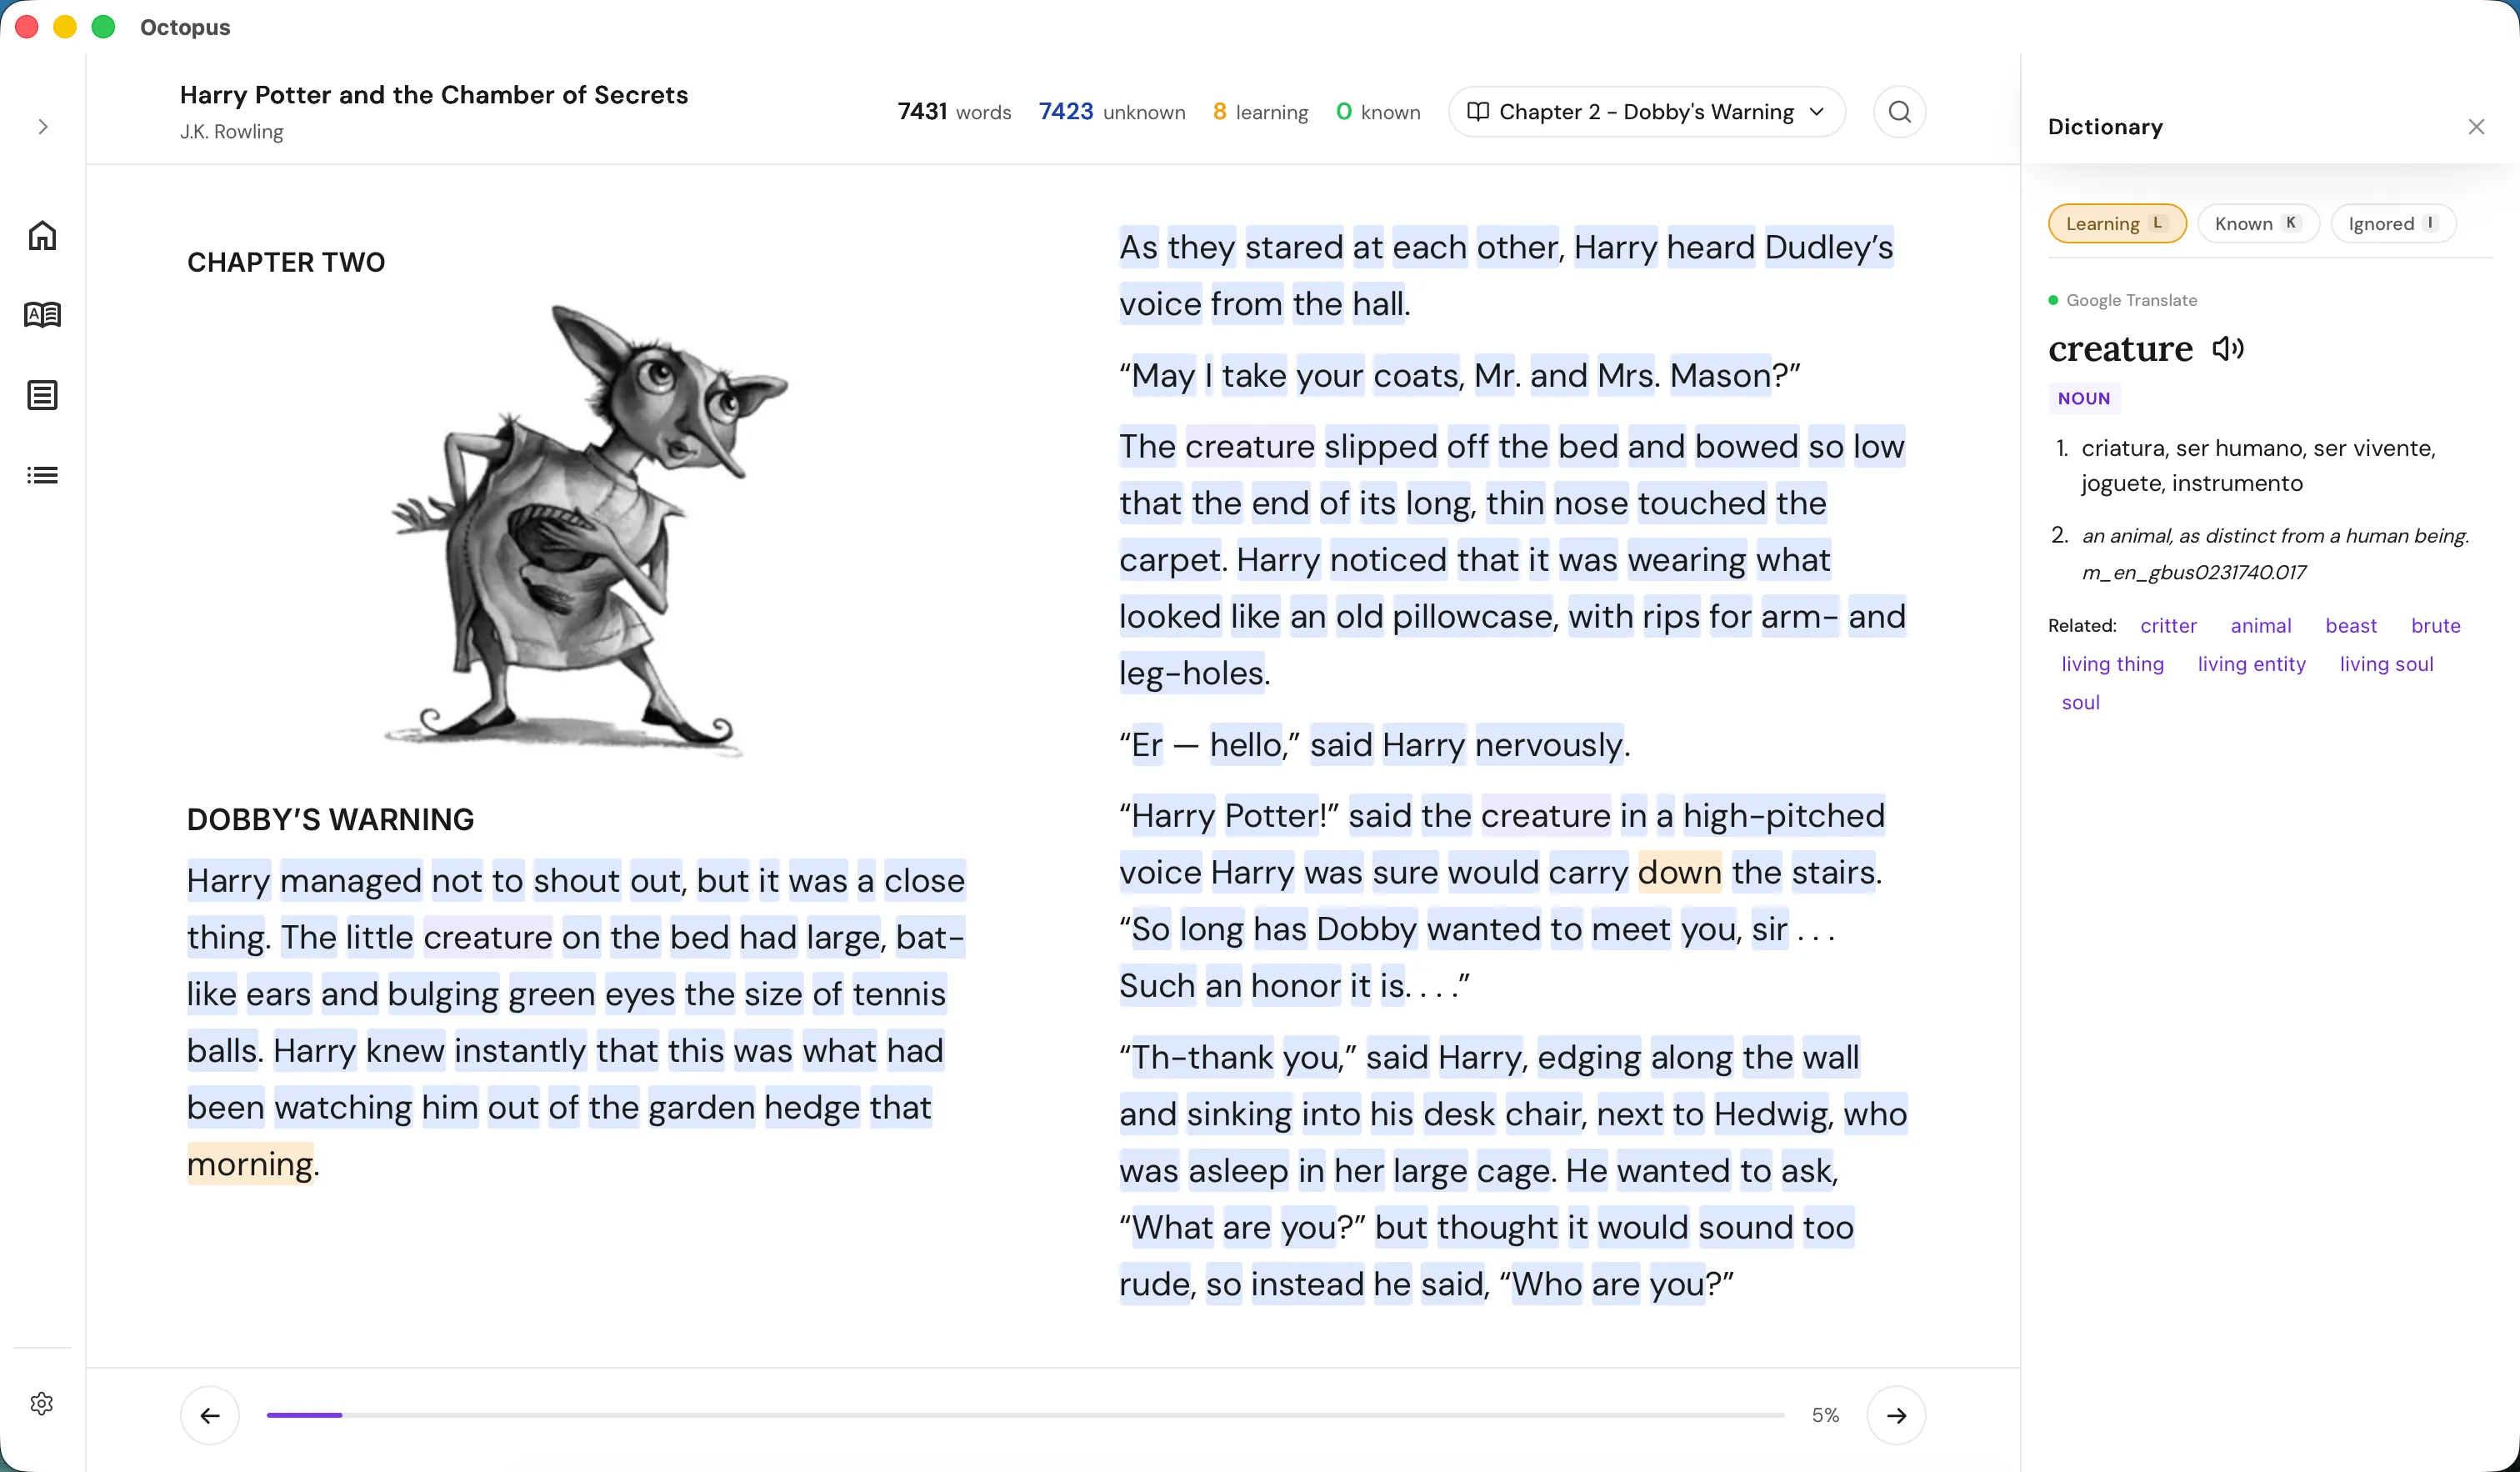Viewport: 2520px width, 1472px height.
Task: Mark word as Learning
Action: 2117,223
